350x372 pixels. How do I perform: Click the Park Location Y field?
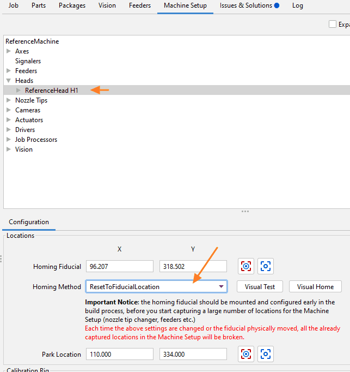tap(193, 354)
